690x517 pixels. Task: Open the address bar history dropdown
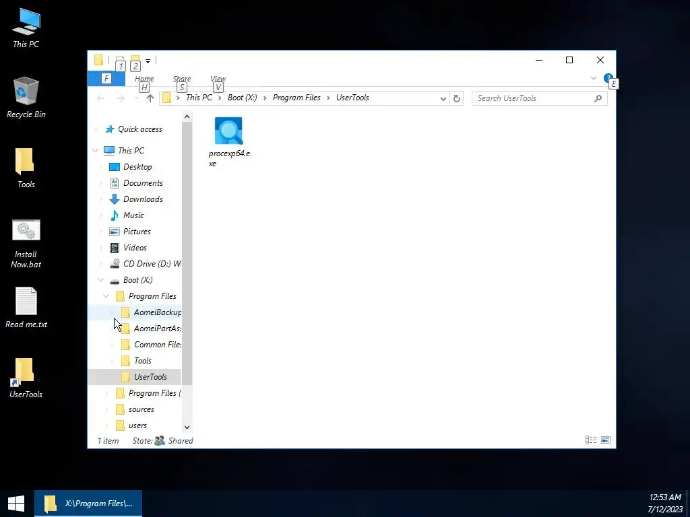click(x=443, y=99)
